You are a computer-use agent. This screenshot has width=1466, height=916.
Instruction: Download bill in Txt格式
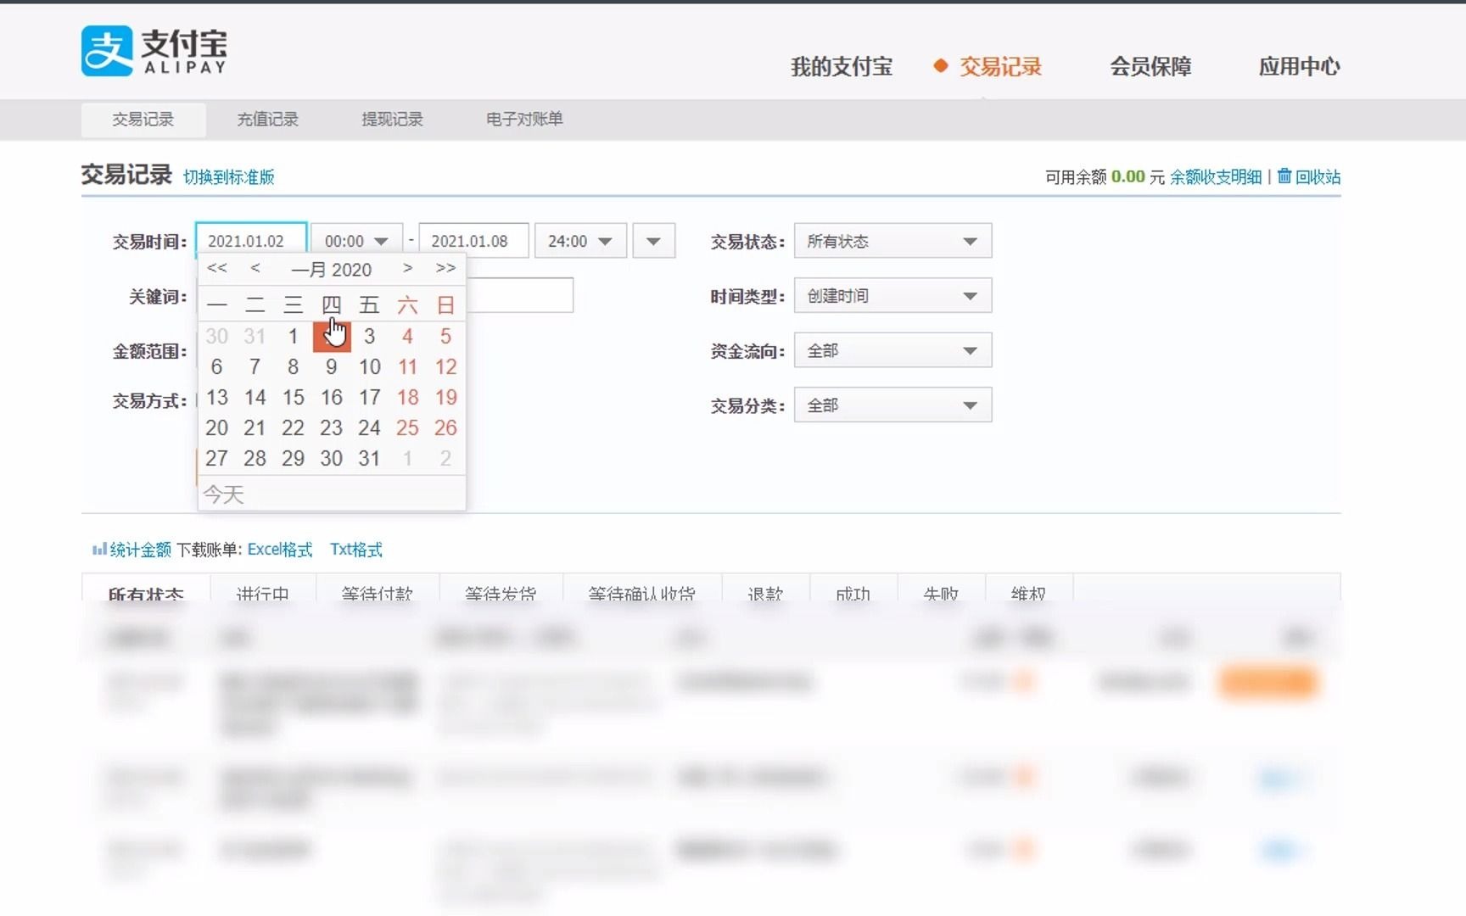point(356,550)
